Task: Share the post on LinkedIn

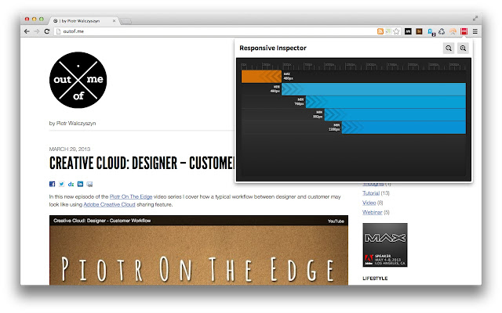Action: (x=80, y=184)
